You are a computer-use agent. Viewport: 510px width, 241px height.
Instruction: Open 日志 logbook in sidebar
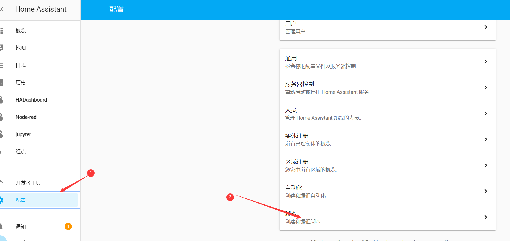coord(21,65)
